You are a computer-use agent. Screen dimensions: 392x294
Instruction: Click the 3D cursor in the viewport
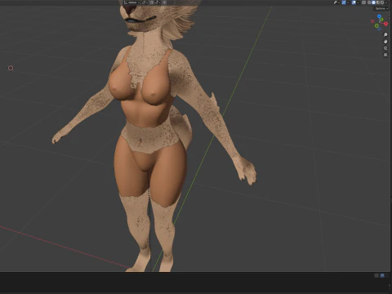pyautogui.click(x=11, y=68)
